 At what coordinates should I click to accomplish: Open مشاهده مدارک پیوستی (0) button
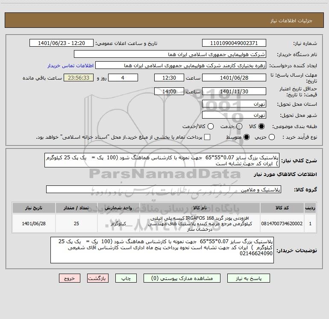(182, 278)
